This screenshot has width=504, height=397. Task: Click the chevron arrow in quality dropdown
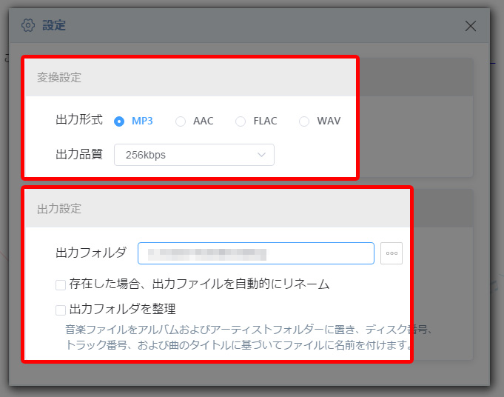(261, 155)
